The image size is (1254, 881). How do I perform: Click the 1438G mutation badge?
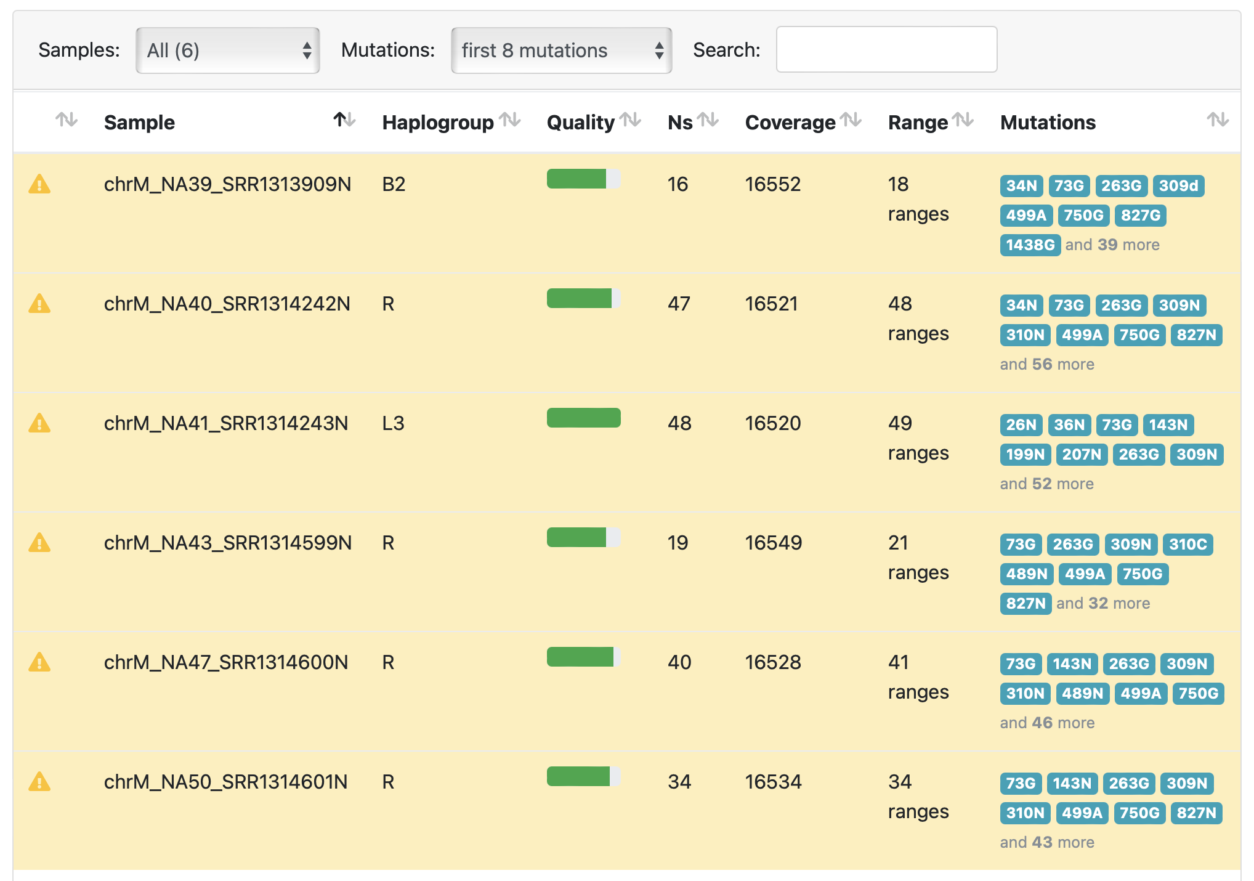tap(1029, 245)
